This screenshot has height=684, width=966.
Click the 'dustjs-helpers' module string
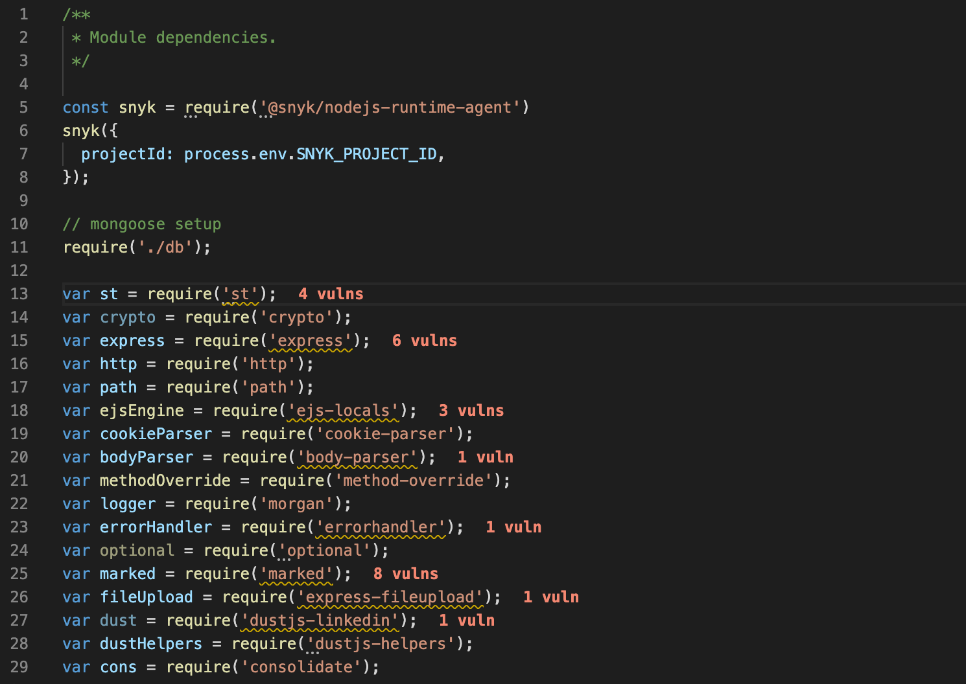(381, 644)
